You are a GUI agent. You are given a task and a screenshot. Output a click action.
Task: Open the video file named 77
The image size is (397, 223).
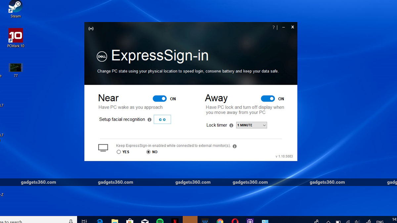[x=16, y=68]
